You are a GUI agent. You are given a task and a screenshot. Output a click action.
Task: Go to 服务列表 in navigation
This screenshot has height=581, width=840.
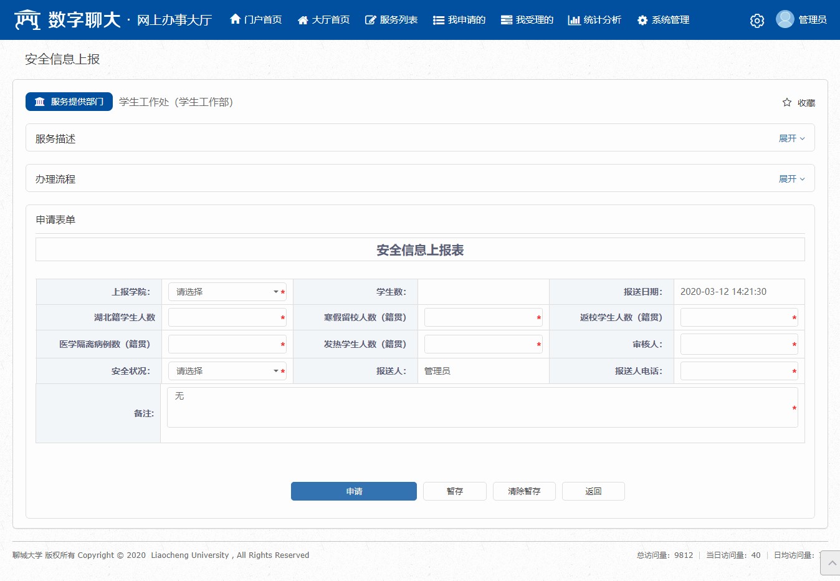click(x=391, y=20)
